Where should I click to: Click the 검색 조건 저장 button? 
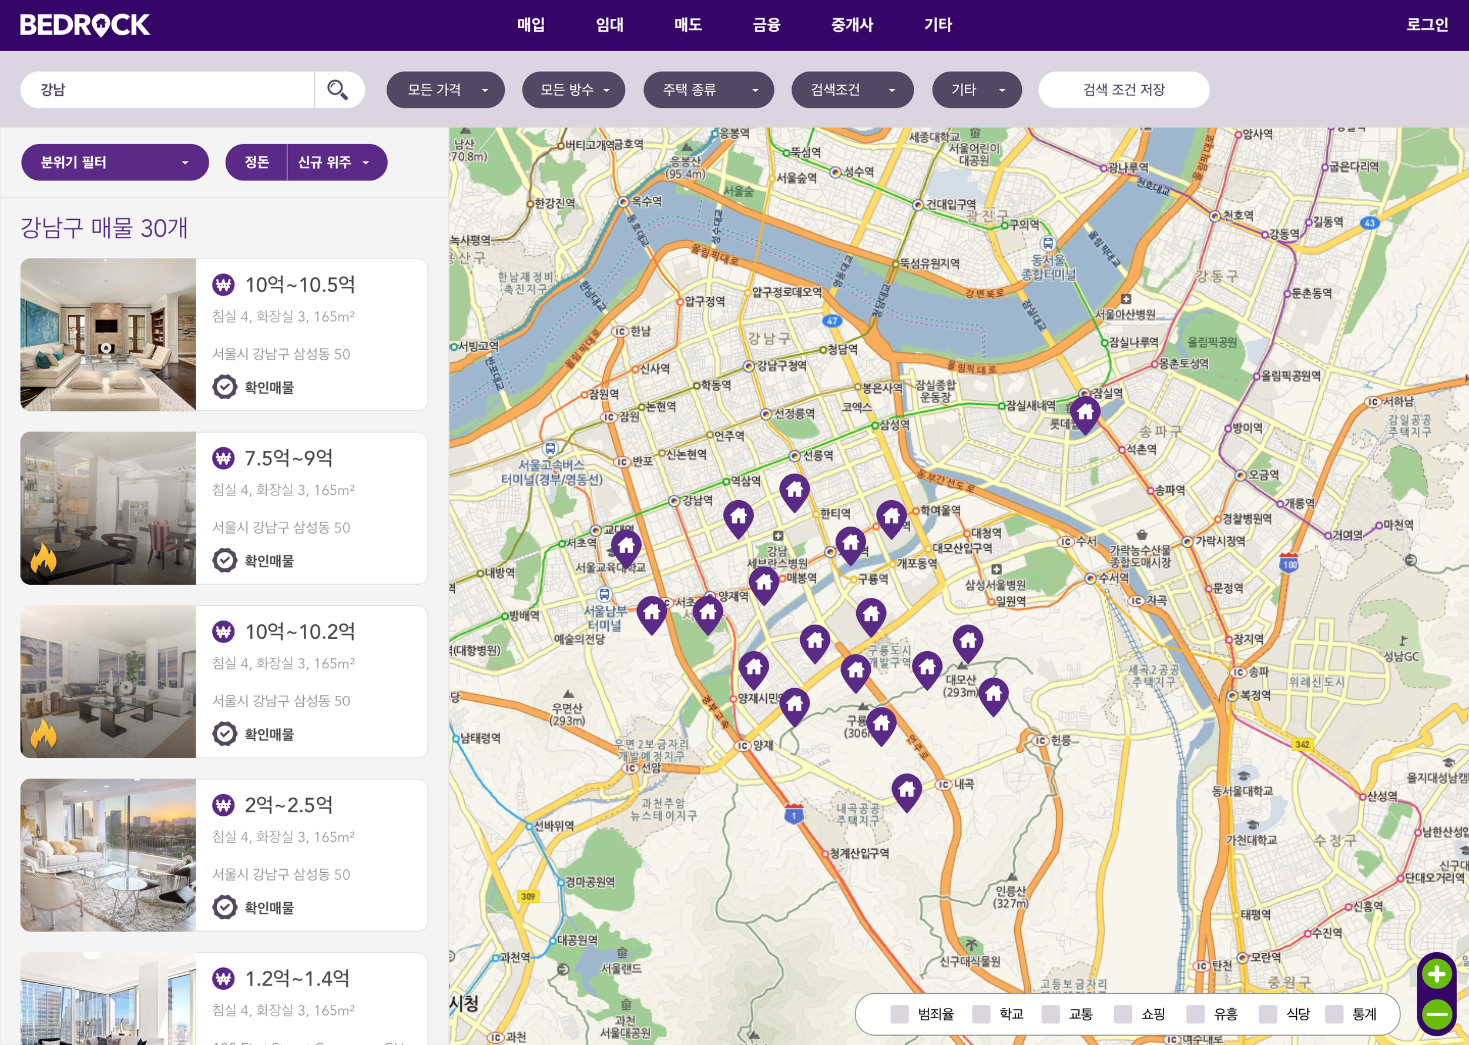point(1123,89)
